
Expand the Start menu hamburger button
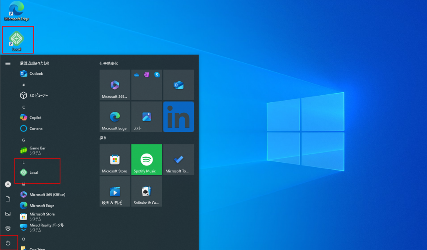8,63
